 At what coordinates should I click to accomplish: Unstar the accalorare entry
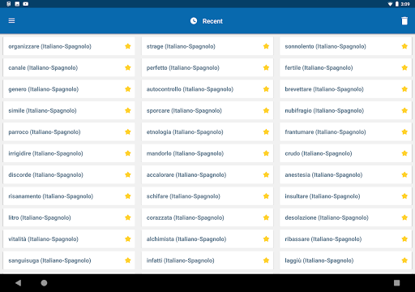[266, 174]
